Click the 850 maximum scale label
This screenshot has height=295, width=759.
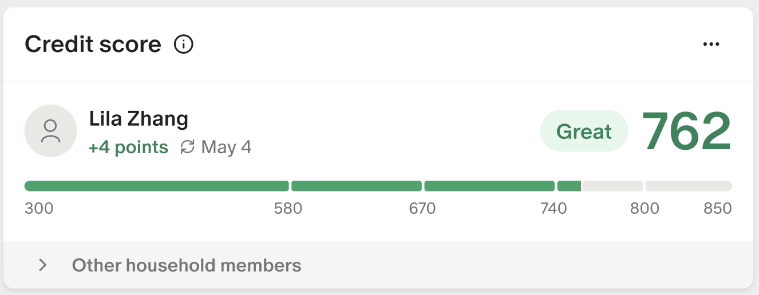[718, 209]
